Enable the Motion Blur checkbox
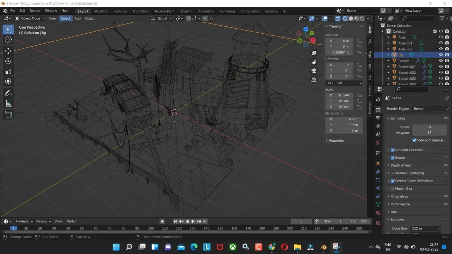452x254 pixels. pos(392,189)
